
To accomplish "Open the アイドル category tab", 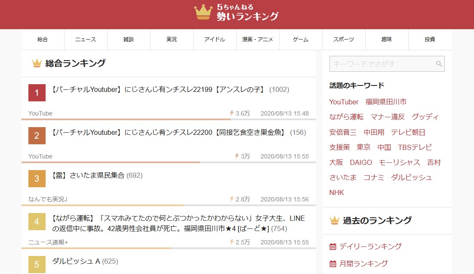I will tap(215, 40).
